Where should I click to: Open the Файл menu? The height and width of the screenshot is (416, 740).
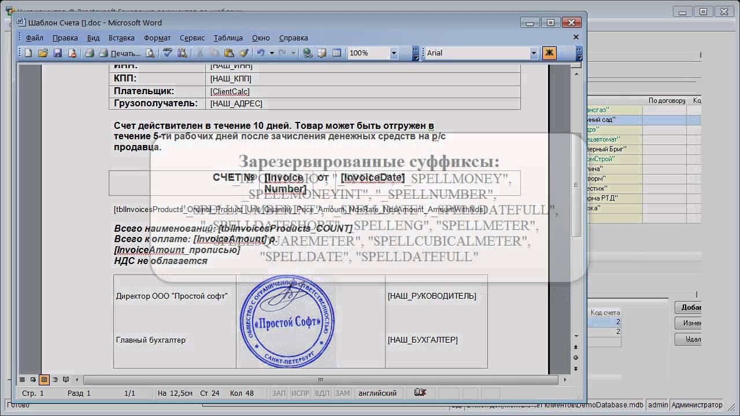(35, 38)
